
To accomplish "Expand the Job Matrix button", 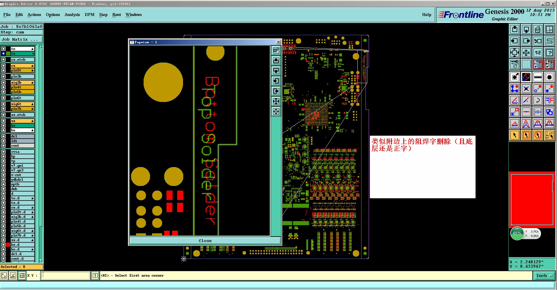I will [x=22, y=40].
